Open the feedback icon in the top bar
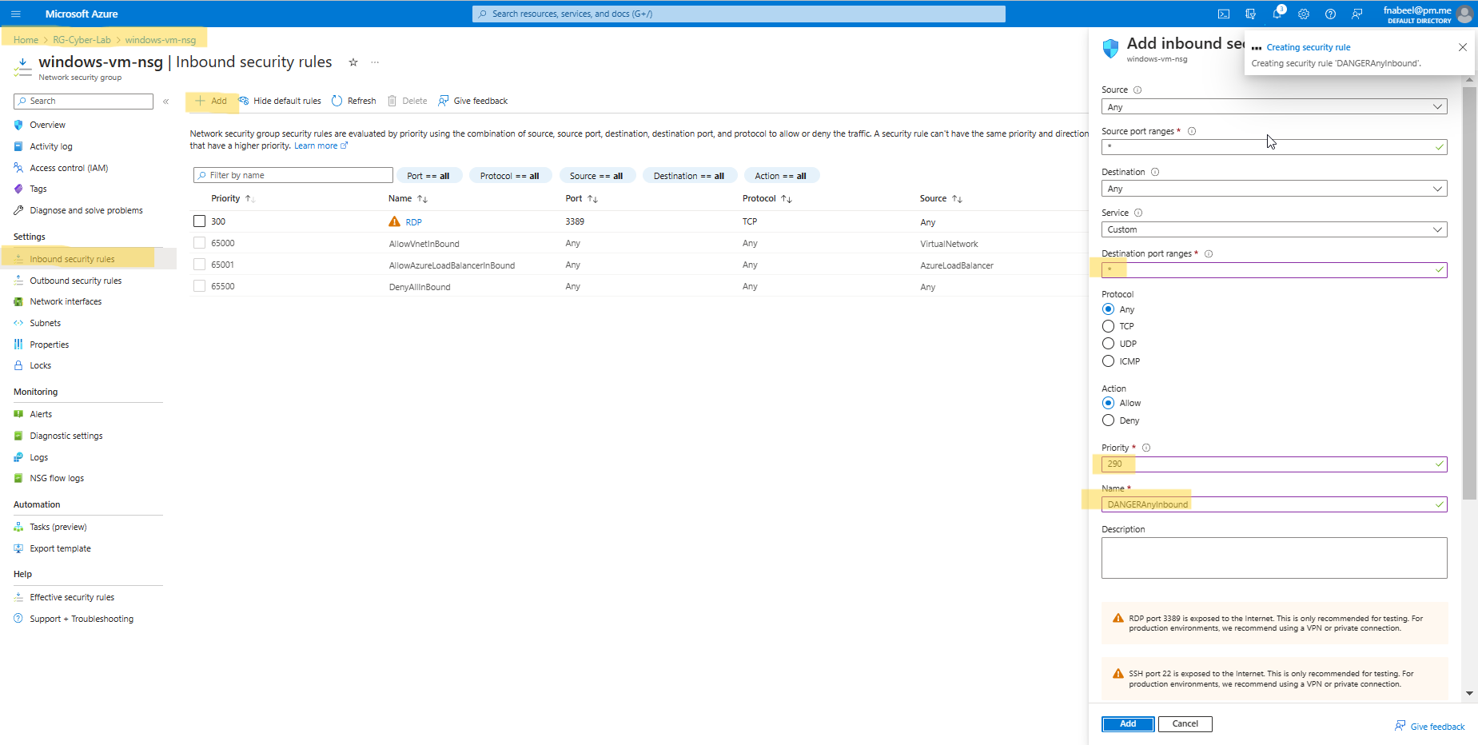 1356,14
